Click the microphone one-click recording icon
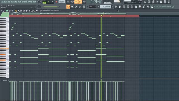Image resolution: width=179 pixels, height=101 pixels. (x=153, y=2)
